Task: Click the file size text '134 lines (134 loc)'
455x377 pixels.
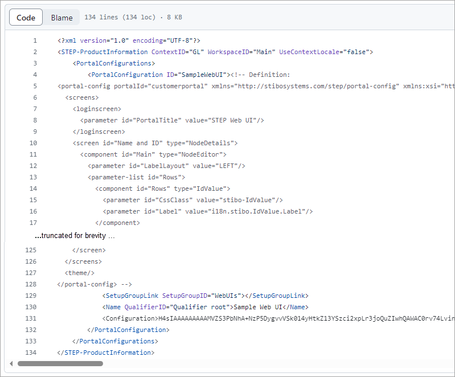Action: (120, 18)
